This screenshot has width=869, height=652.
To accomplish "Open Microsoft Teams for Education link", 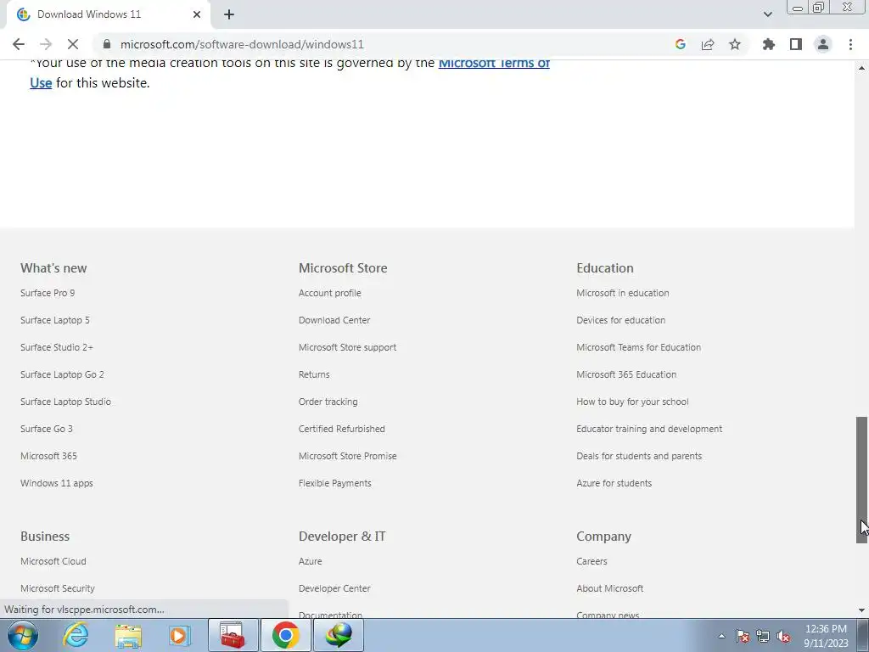I will tap(638, 347).
